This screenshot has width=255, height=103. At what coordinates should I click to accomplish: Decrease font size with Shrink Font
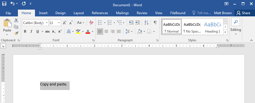coord(71,23)
